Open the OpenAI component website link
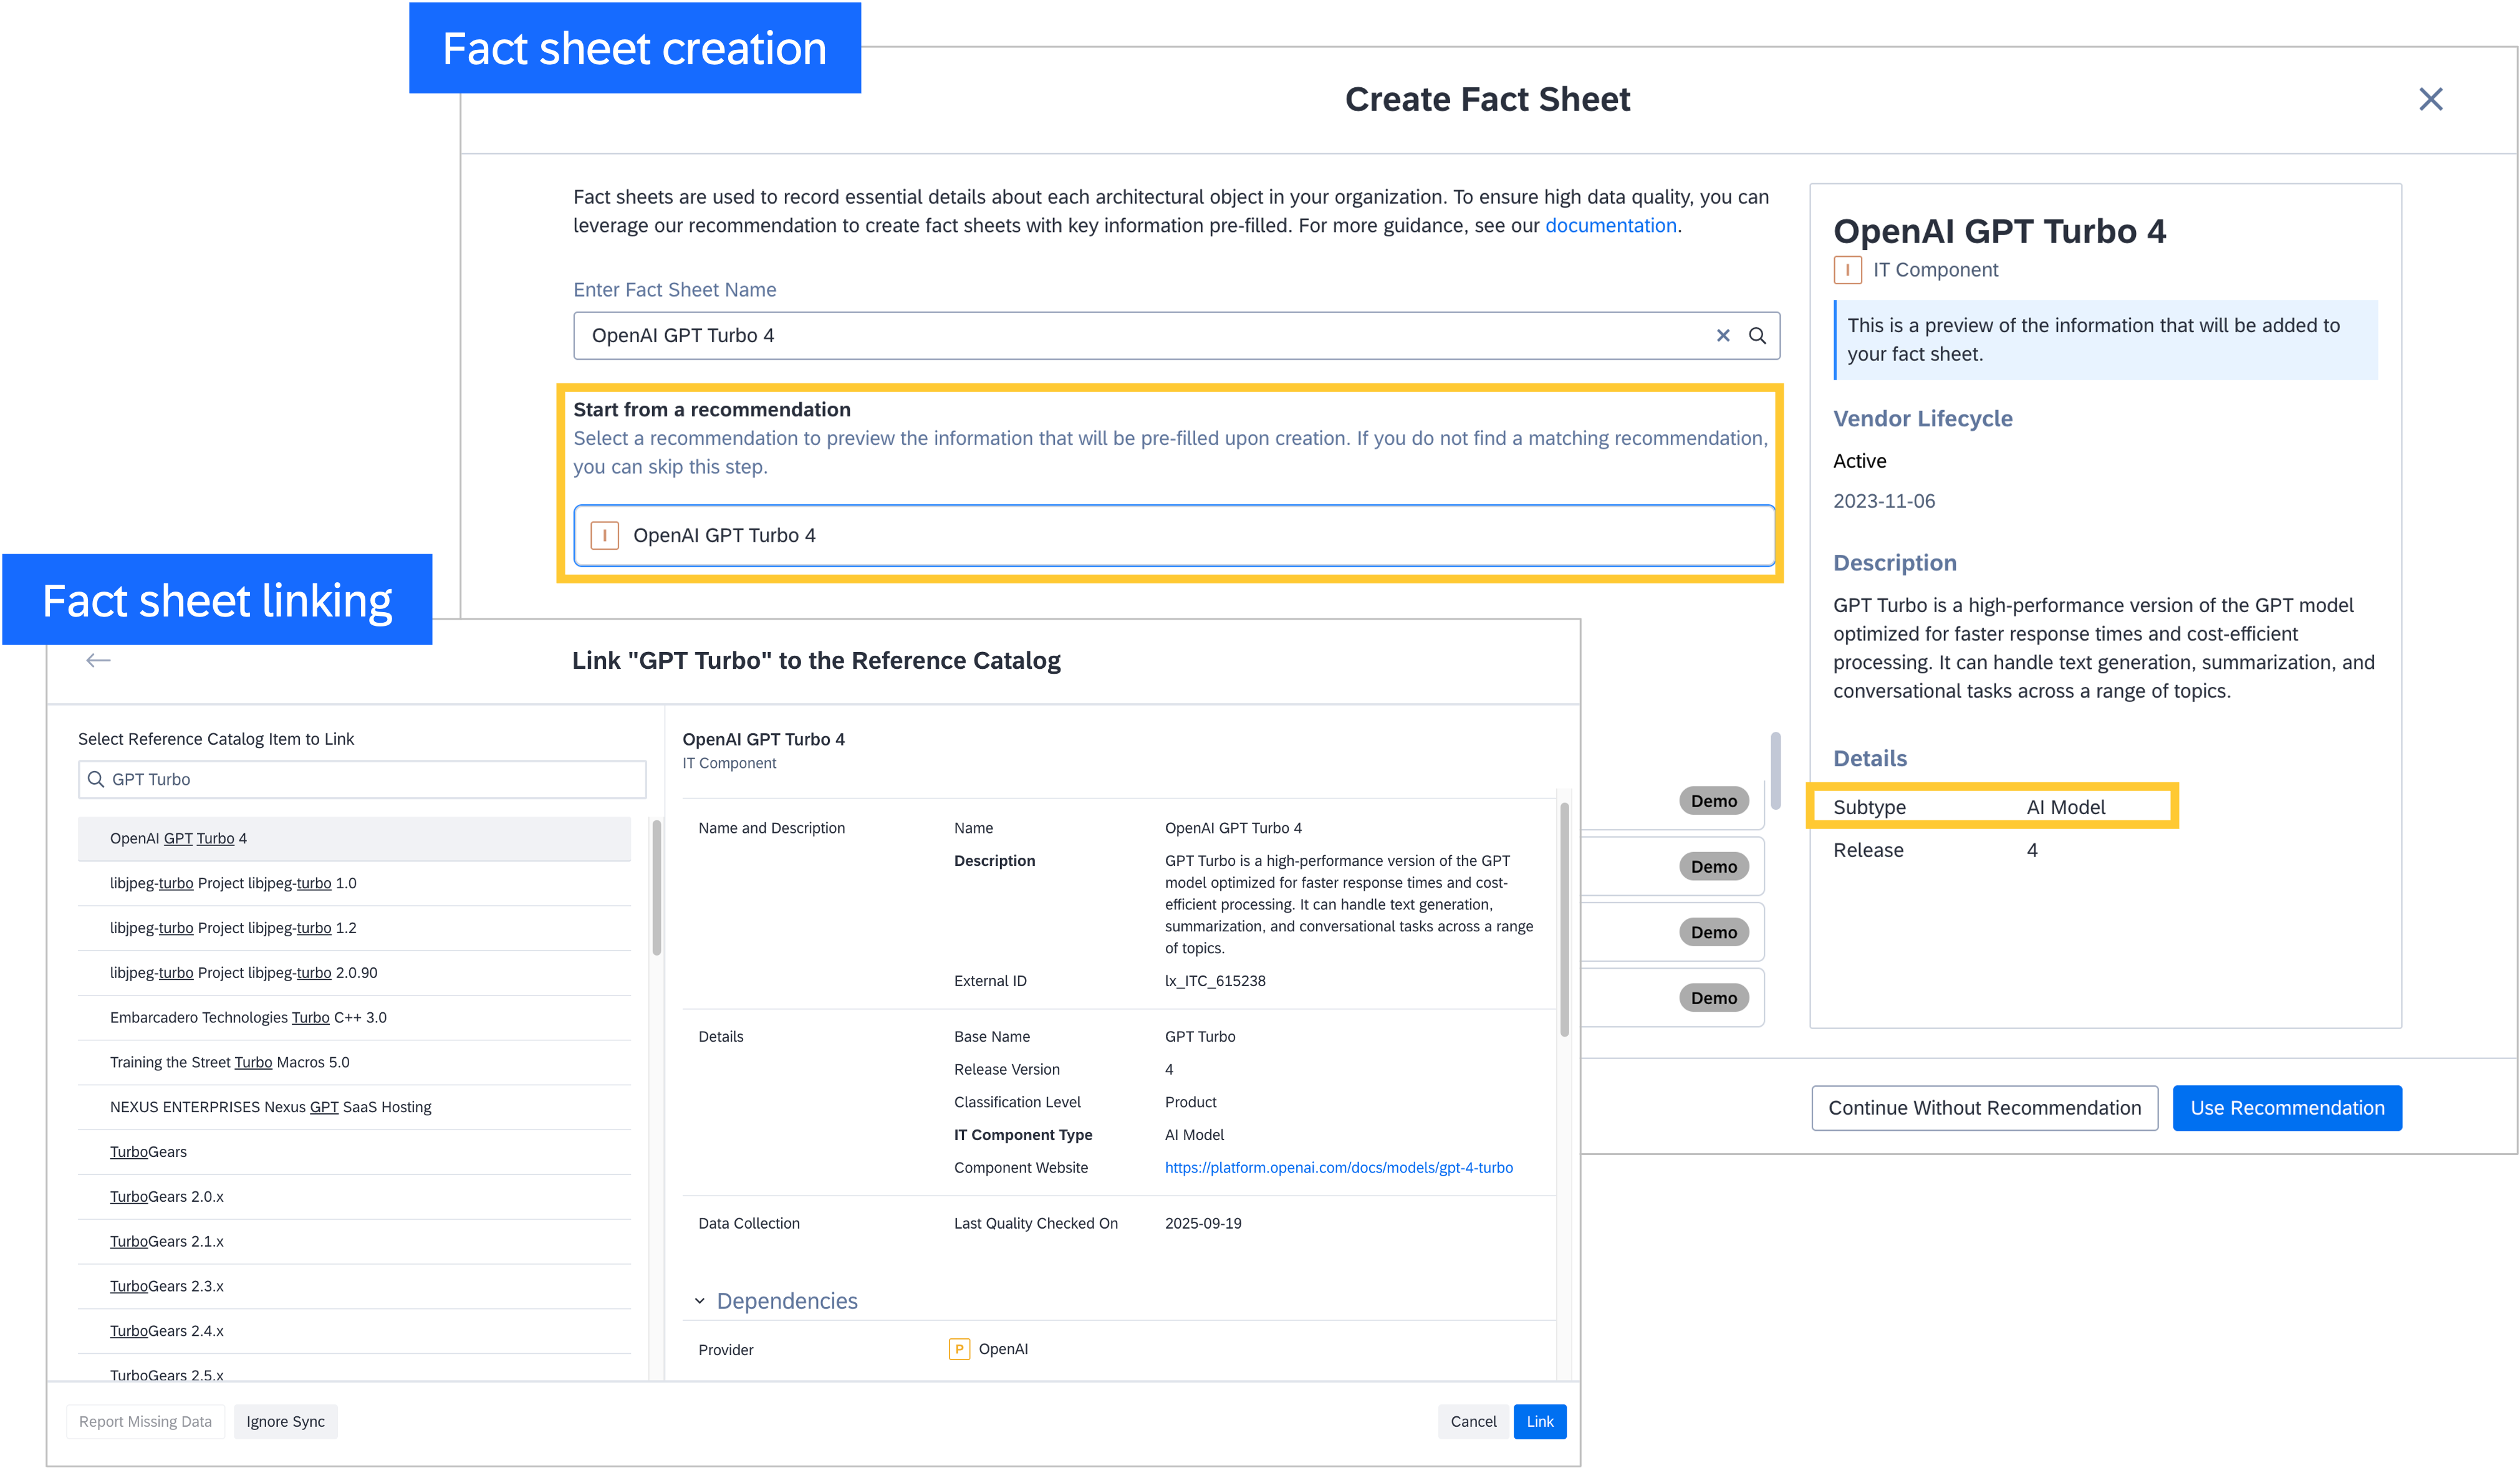 [x=1338, y=1168]
